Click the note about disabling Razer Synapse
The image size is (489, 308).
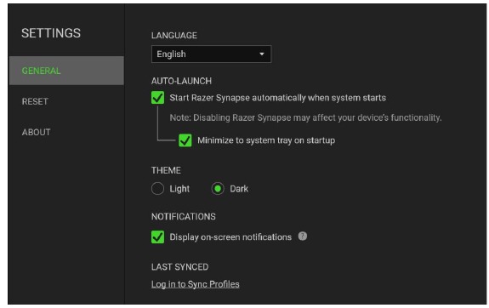(305, 117)
